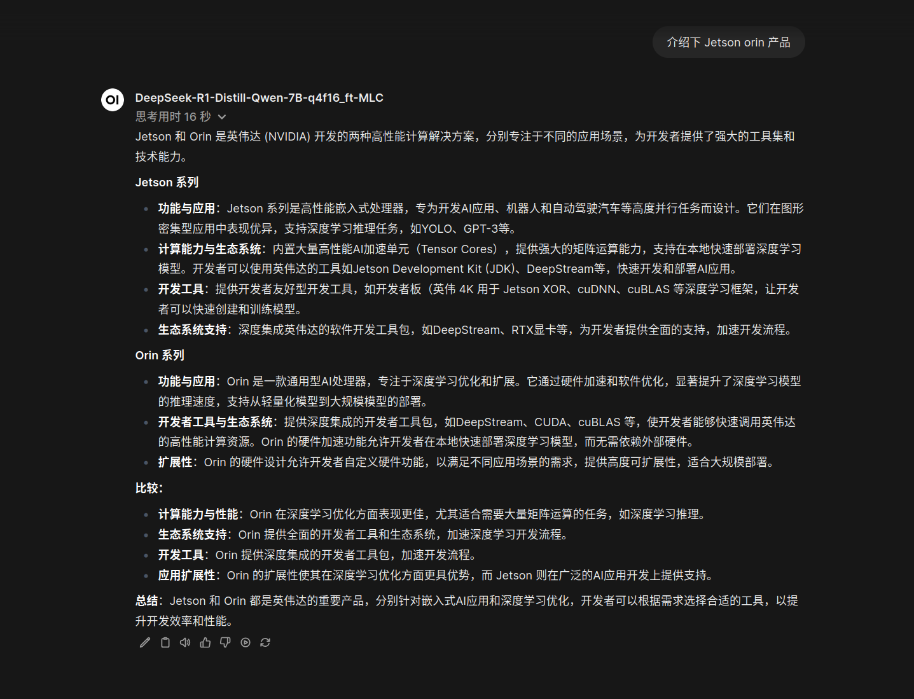
Task: Click the user message 介绍下 Jetson orin 产品
Action: coord(728,42)
